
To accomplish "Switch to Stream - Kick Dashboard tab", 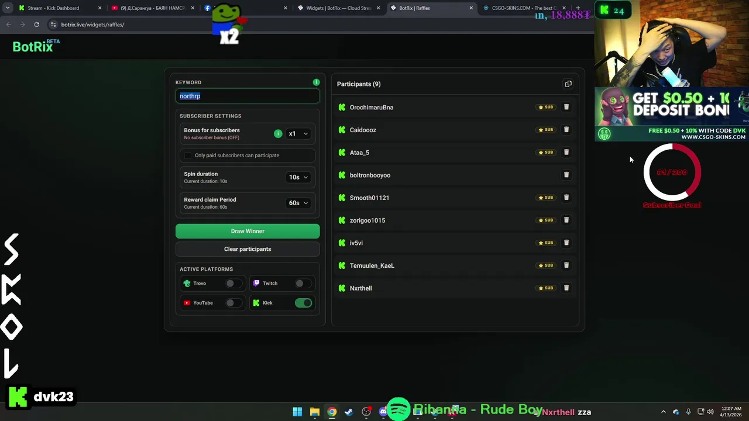I will pos(59,8).
